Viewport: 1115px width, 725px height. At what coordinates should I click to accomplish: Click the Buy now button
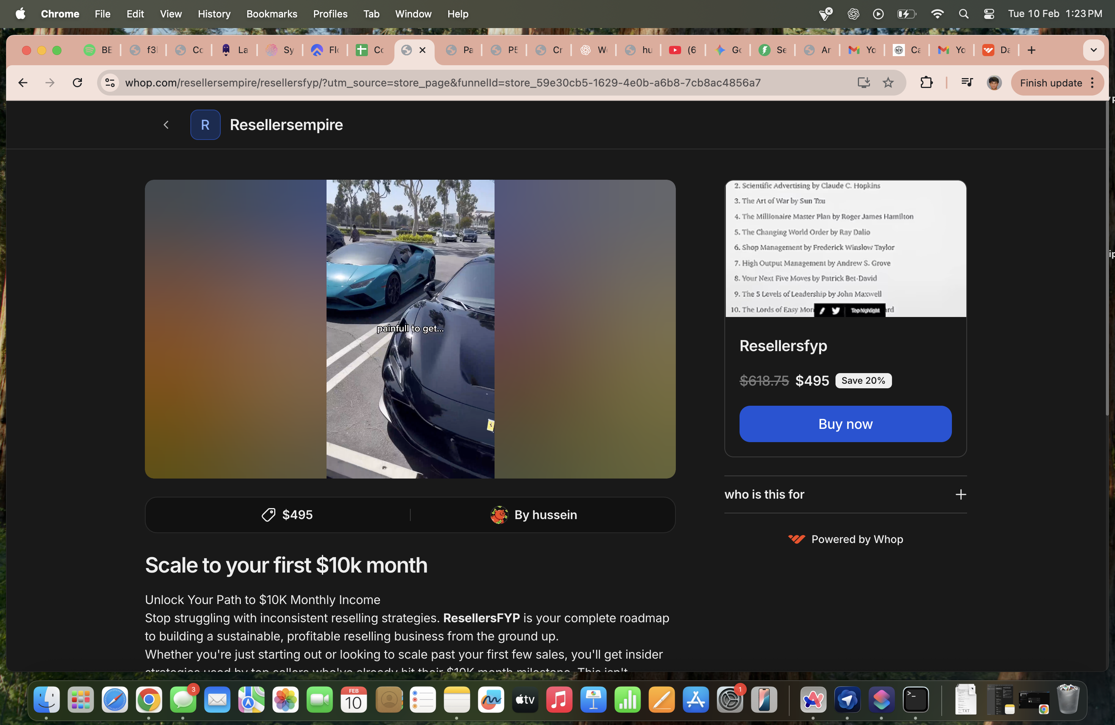click(845, 424)
